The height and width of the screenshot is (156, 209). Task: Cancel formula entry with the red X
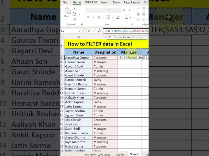click(89, 31)
